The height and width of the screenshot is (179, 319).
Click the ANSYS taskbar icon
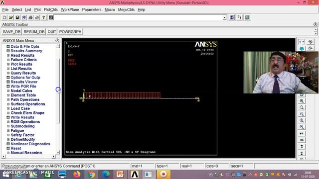135,175
